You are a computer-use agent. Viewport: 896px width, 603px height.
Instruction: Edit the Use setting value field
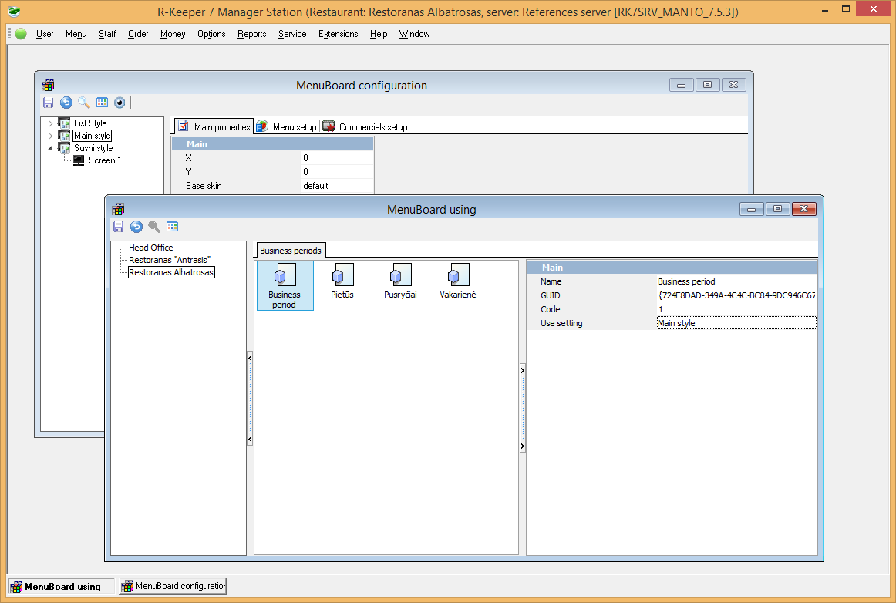tap(736, 323)
